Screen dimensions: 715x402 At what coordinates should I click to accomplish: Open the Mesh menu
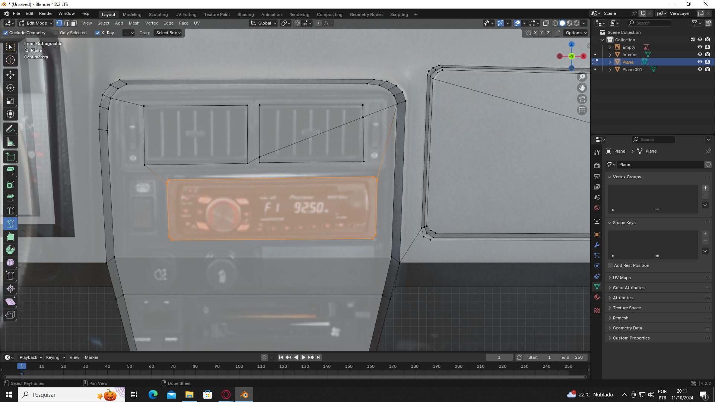(134, 23)
